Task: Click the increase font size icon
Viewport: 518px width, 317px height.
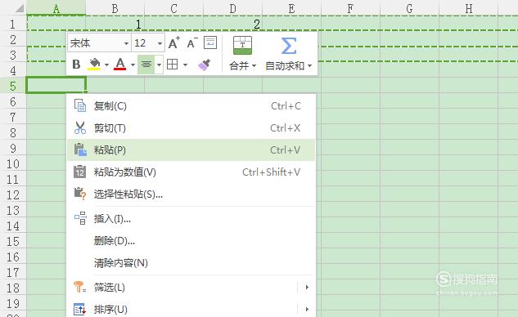Action: pos(174,42)
